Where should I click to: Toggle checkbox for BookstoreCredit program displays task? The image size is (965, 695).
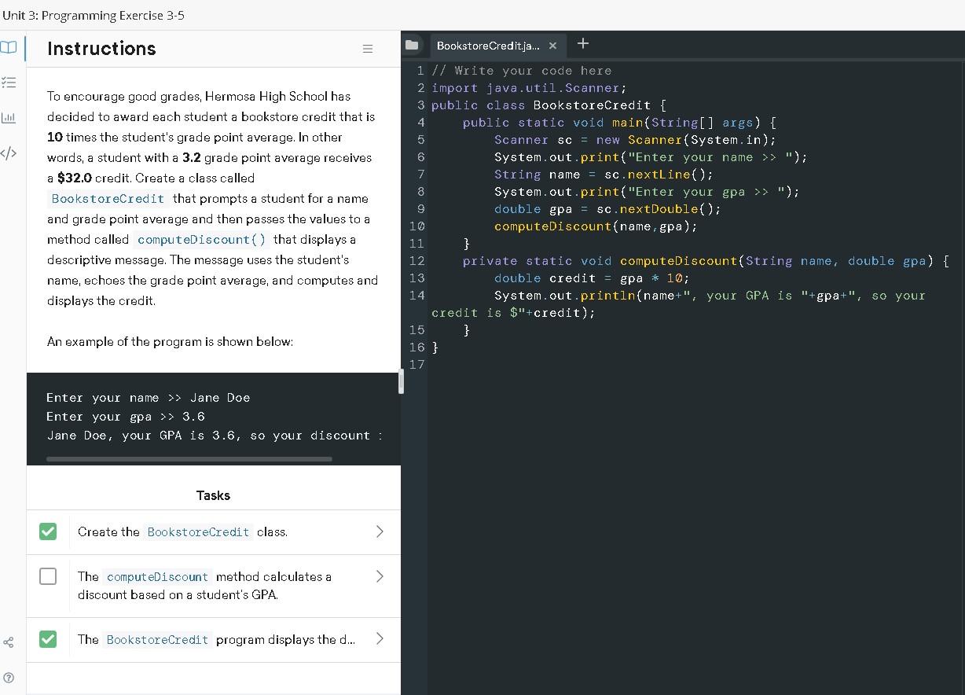pyautogui.click(x=48, y=639)
